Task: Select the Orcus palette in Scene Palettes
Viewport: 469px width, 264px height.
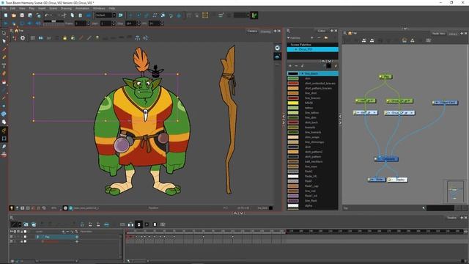Action: [x=313, y=49]
